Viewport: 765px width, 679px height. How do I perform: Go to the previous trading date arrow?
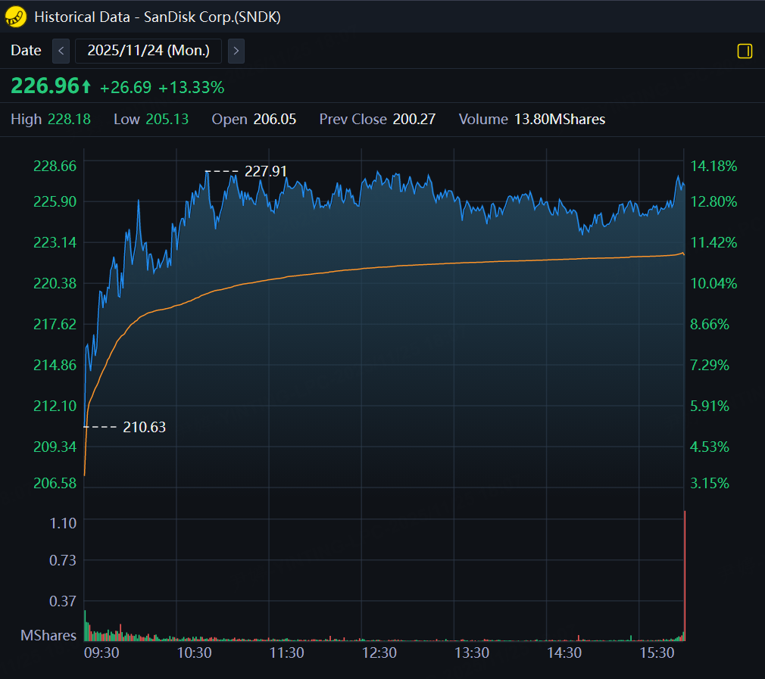[61, 51]
